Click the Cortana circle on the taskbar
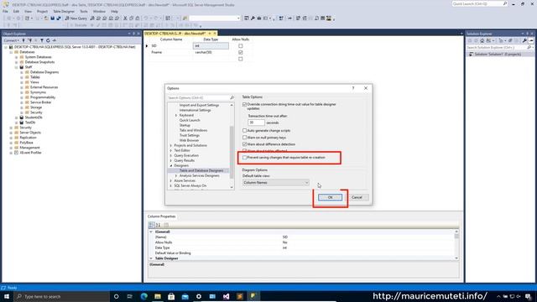This screenshot has height=302, width=537. (x=116, y=296)
